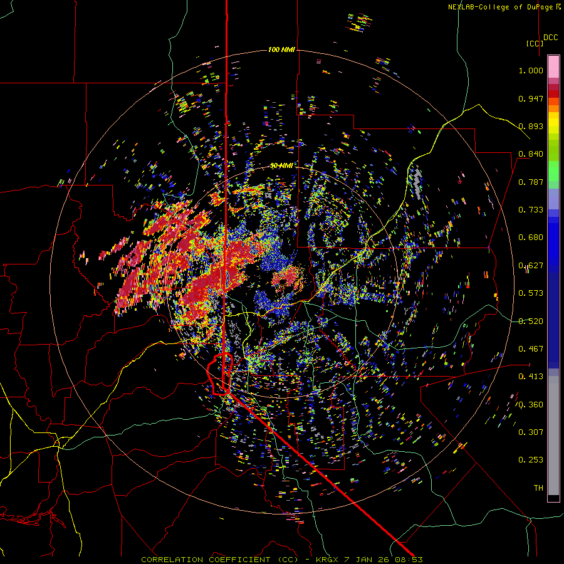This screenshot has width=564, height=564.
Task: Pick the pink top segment of the color bar
Action: (553, 66)
